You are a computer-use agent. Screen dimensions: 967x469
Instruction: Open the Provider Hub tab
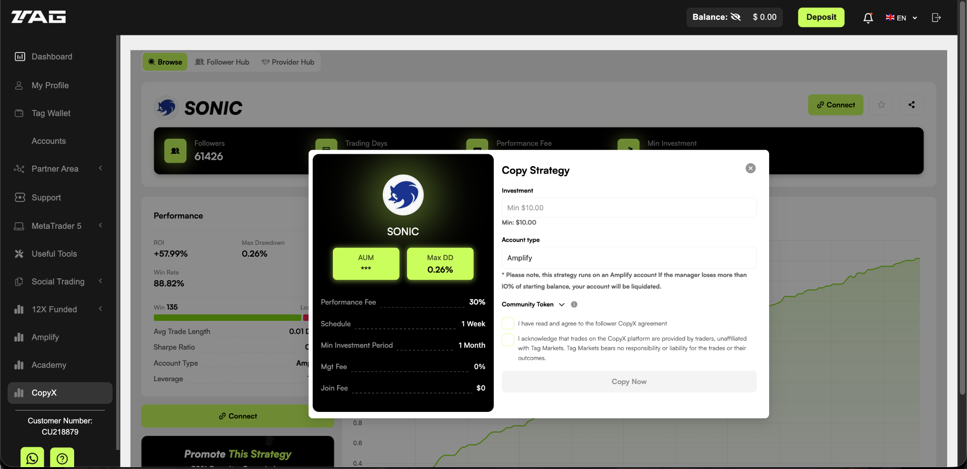click(x=288, y=62)
